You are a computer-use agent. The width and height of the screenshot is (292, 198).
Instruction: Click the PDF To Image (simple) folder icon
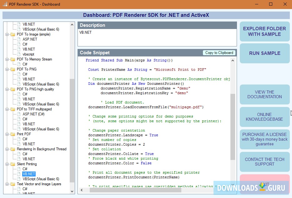point(13,34)
